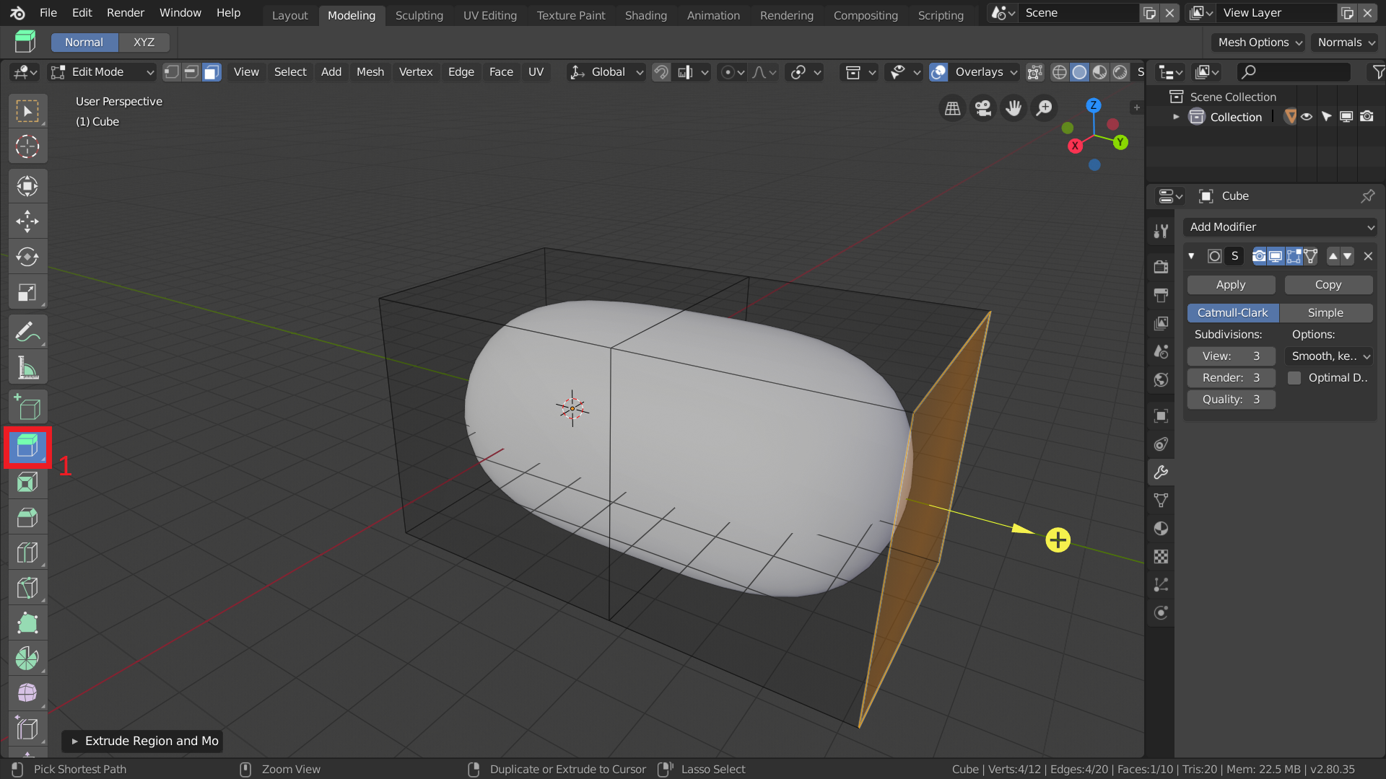Collapse the Subdivision modifier panel
Image resolution: width=1386 pixels, height=779 pixels.
click(x=1191, y=256)
